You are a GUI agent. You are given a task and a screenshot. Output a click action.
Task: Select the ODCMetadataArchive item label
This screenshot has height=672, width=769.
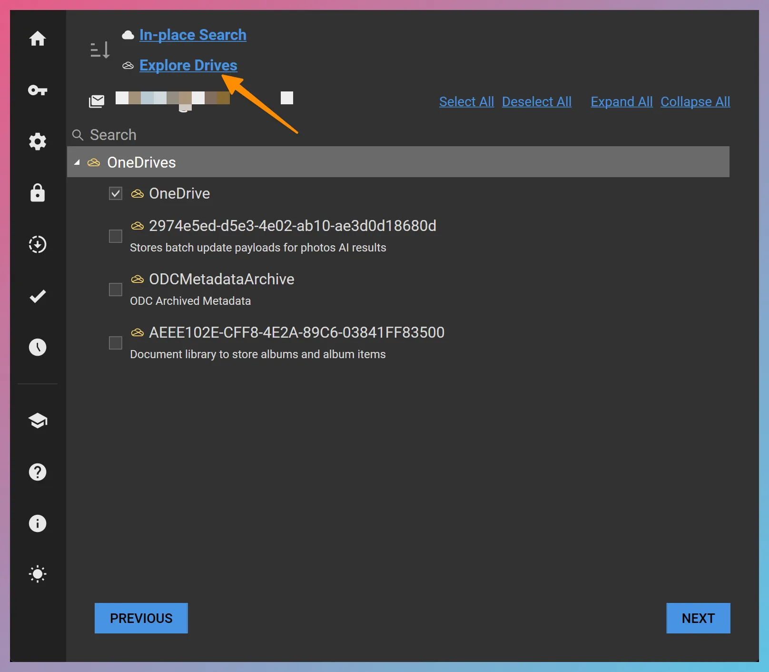(222, 279)
